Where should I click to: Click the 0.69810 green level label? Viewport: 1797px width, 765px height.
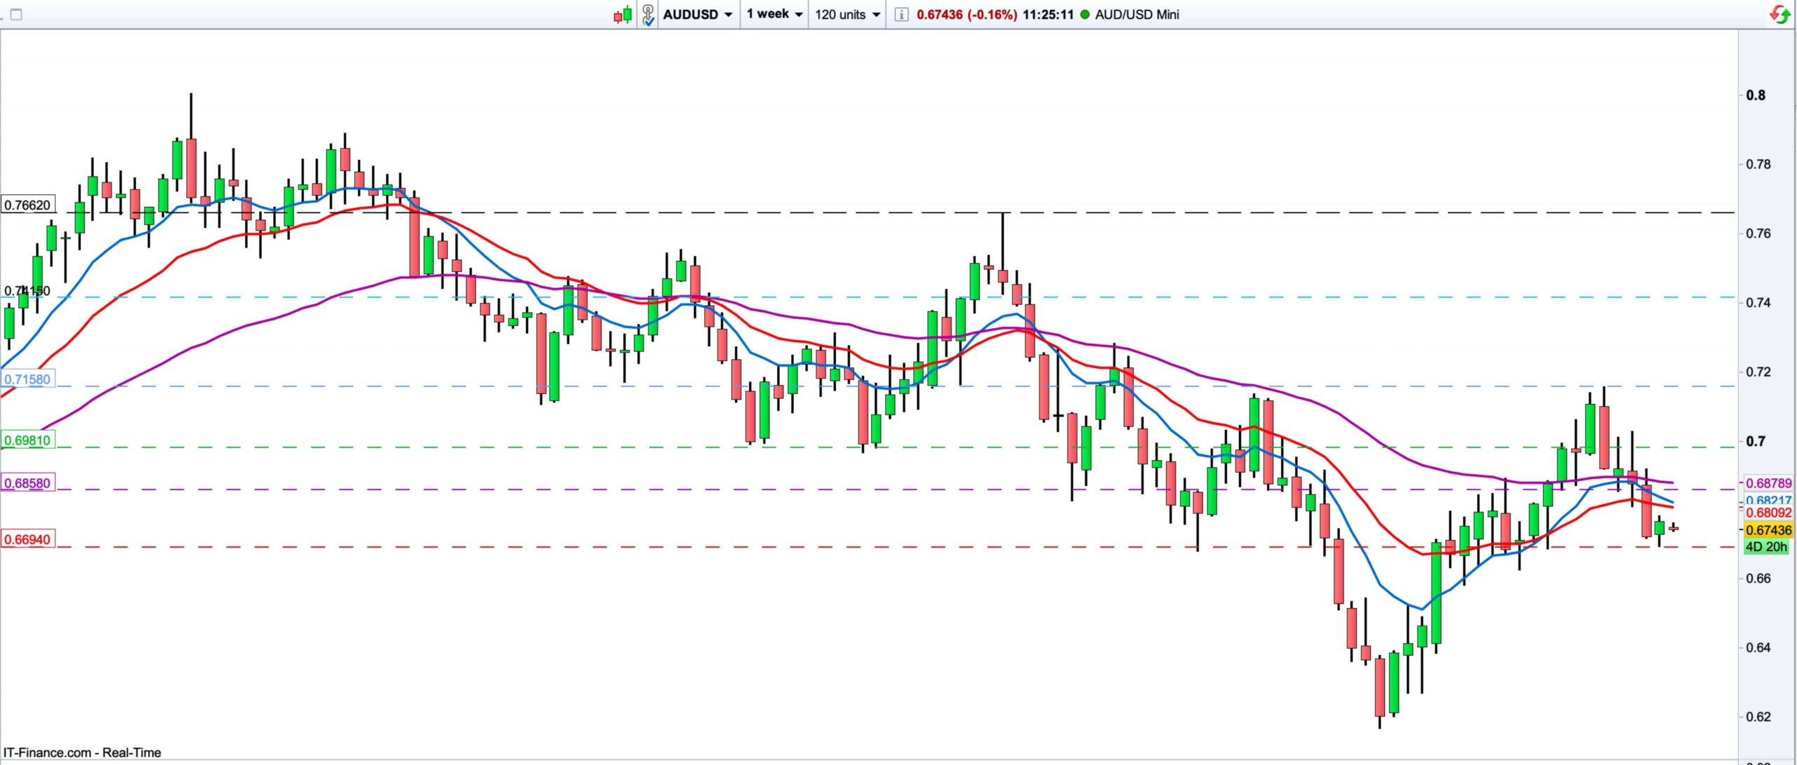[27, 440]
